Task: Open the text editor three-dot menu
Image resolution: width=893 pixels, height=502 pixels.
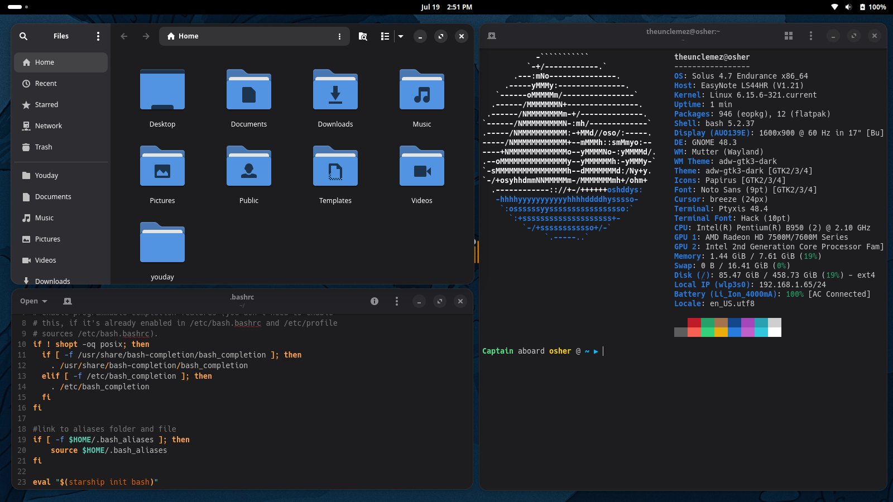Action: 397,301
